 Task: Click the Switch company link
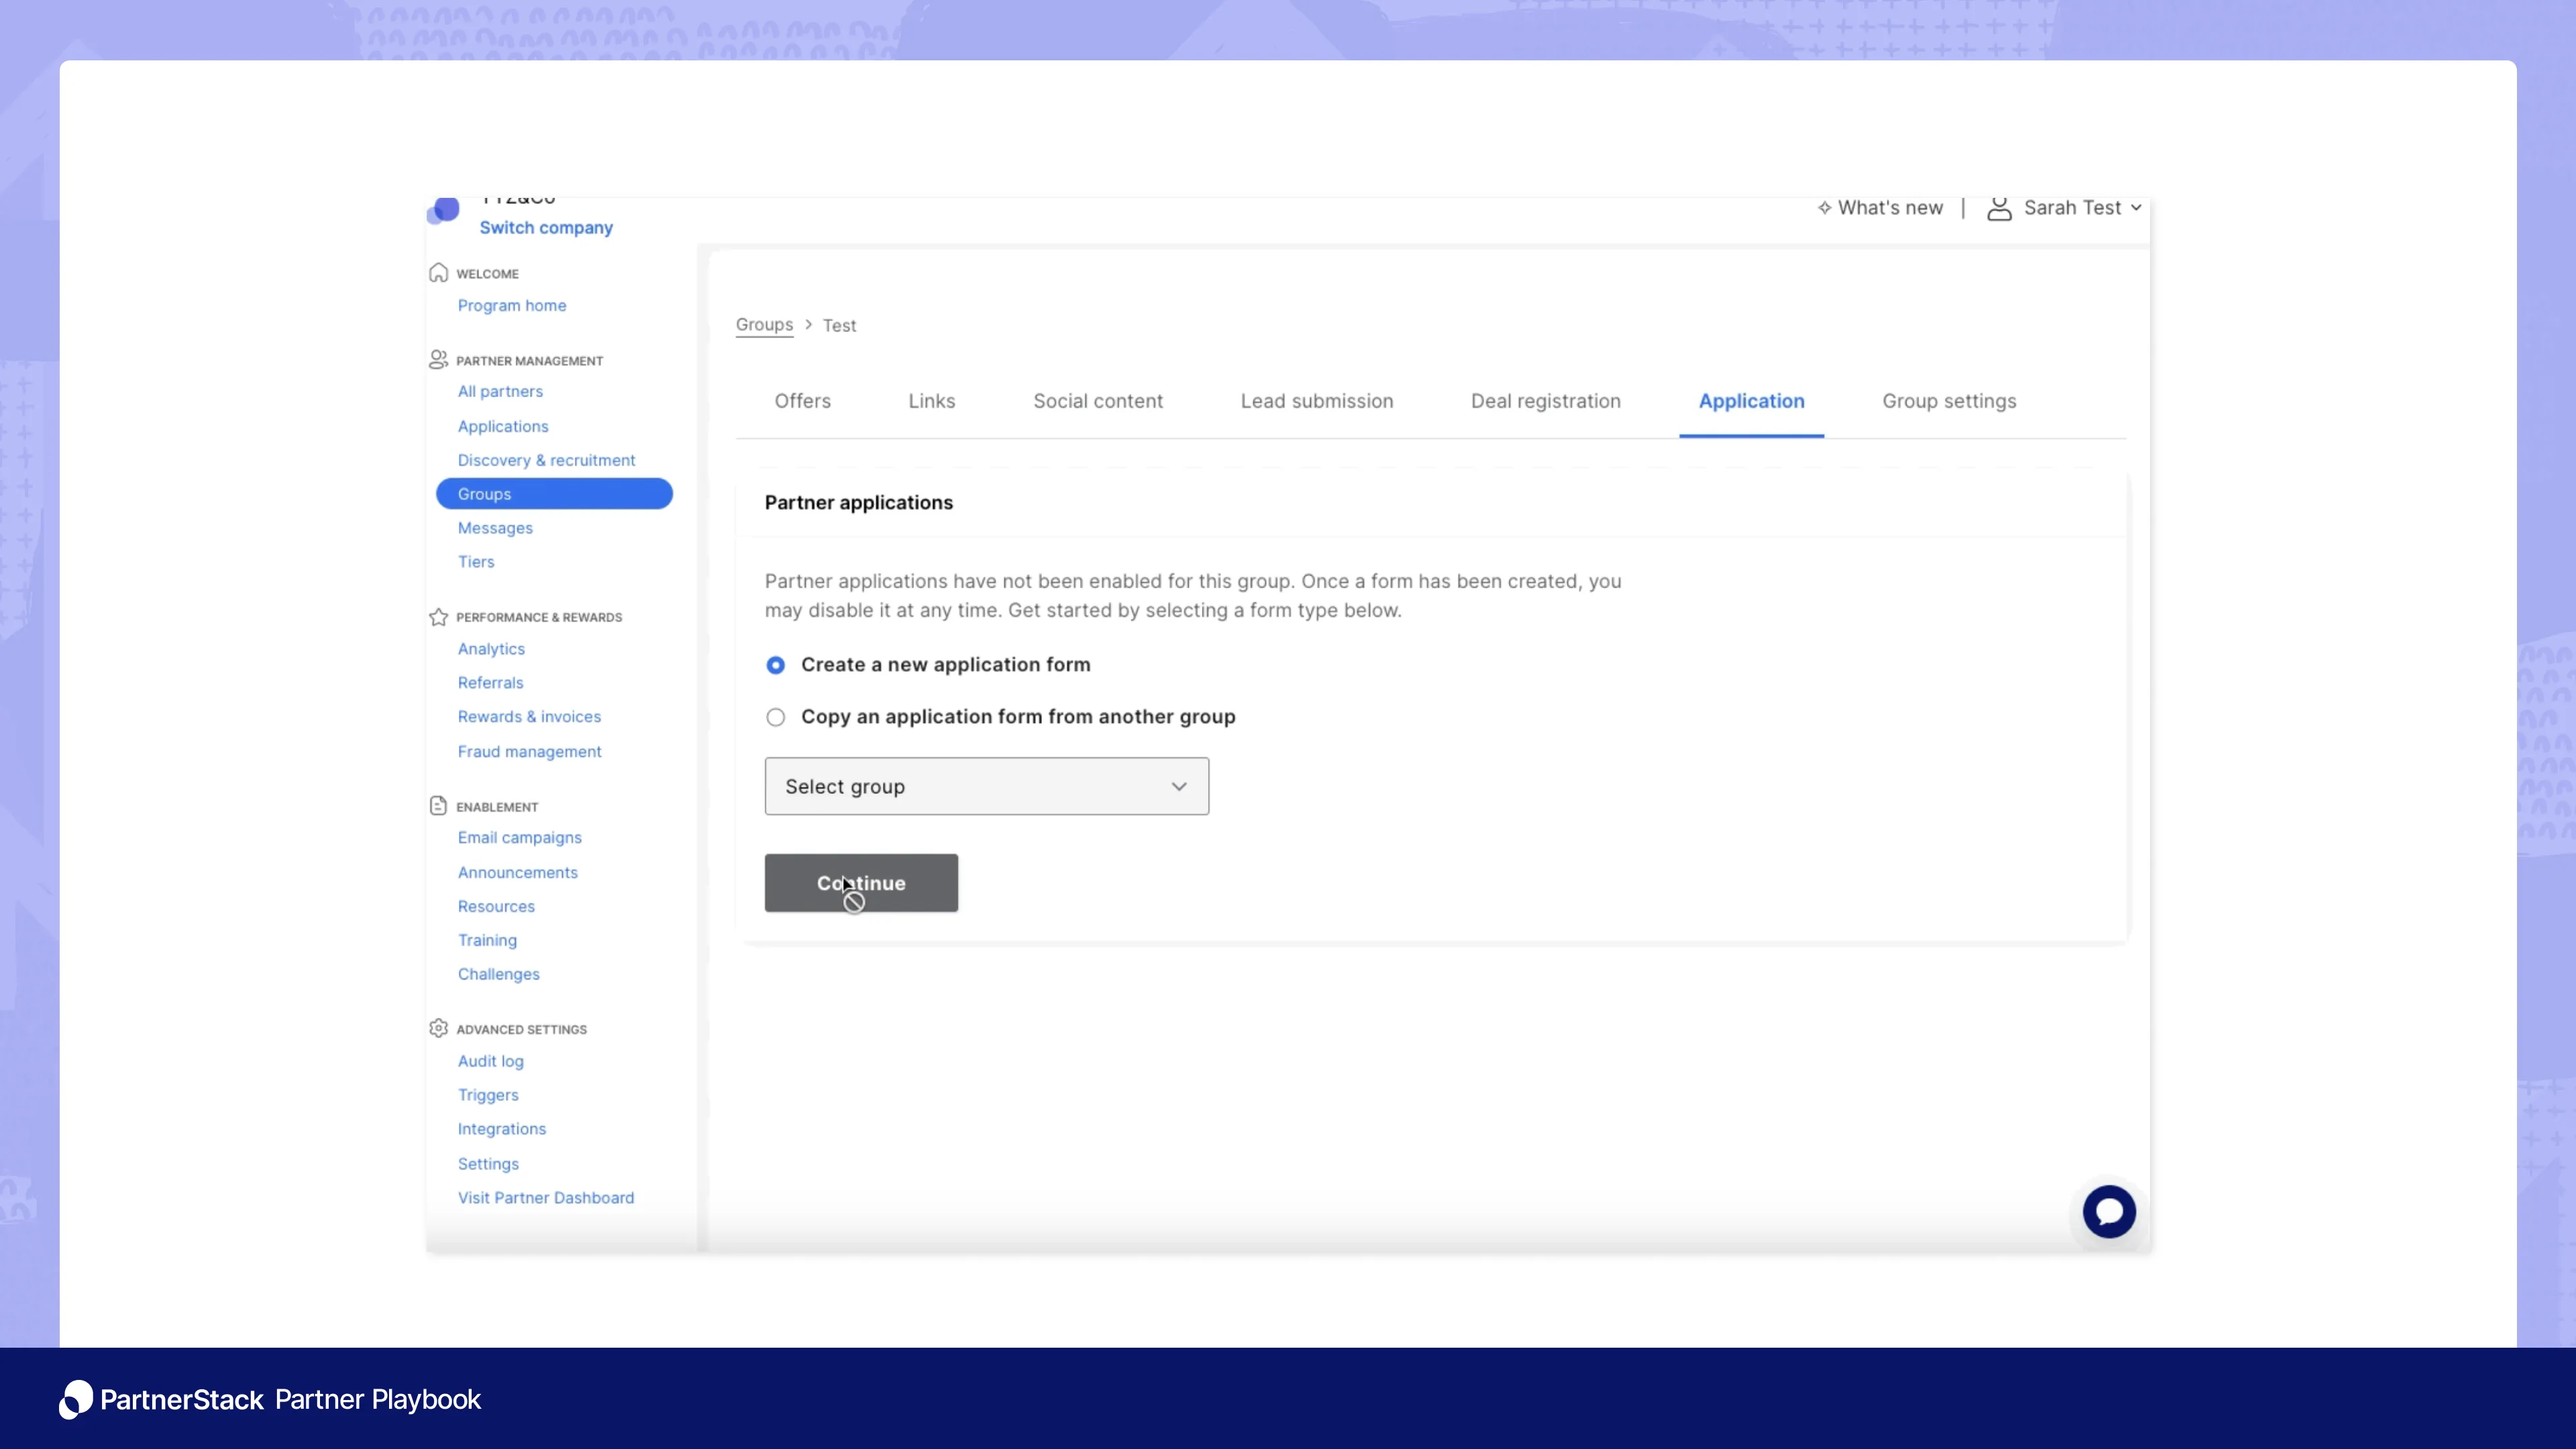coord(546,228)
